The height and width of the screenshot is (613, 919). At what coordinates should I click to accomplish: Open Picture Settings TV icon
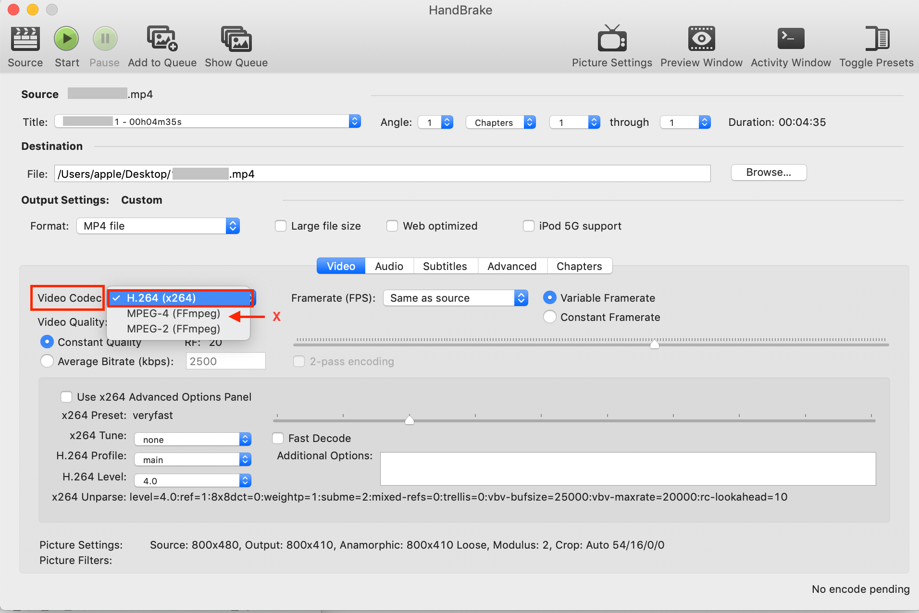coord(612,38)
